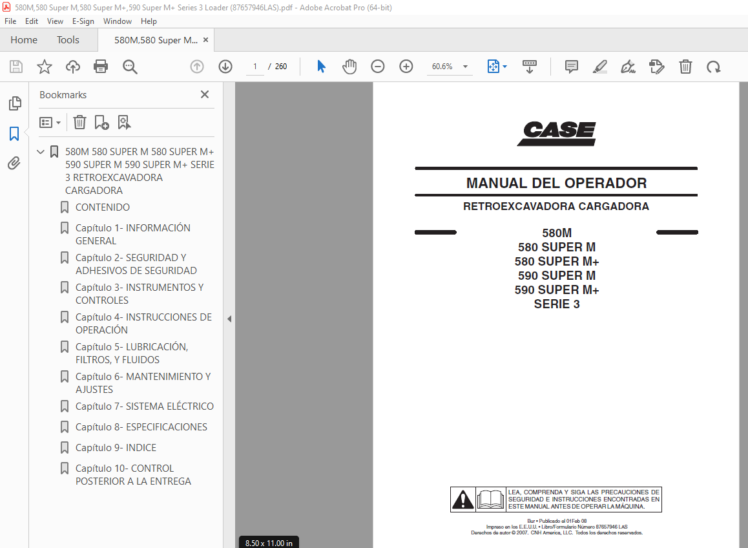The width and height of the screenshot is (748, 548).
Task: Click the edit/stamp tag tool
Action: [x=656, y=67]
